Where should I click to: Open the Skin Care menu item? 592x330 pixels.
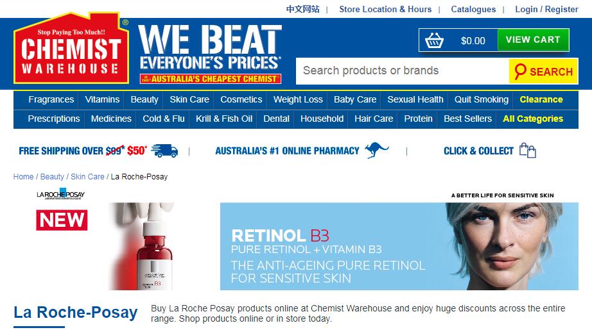click(x=189, y=99)
